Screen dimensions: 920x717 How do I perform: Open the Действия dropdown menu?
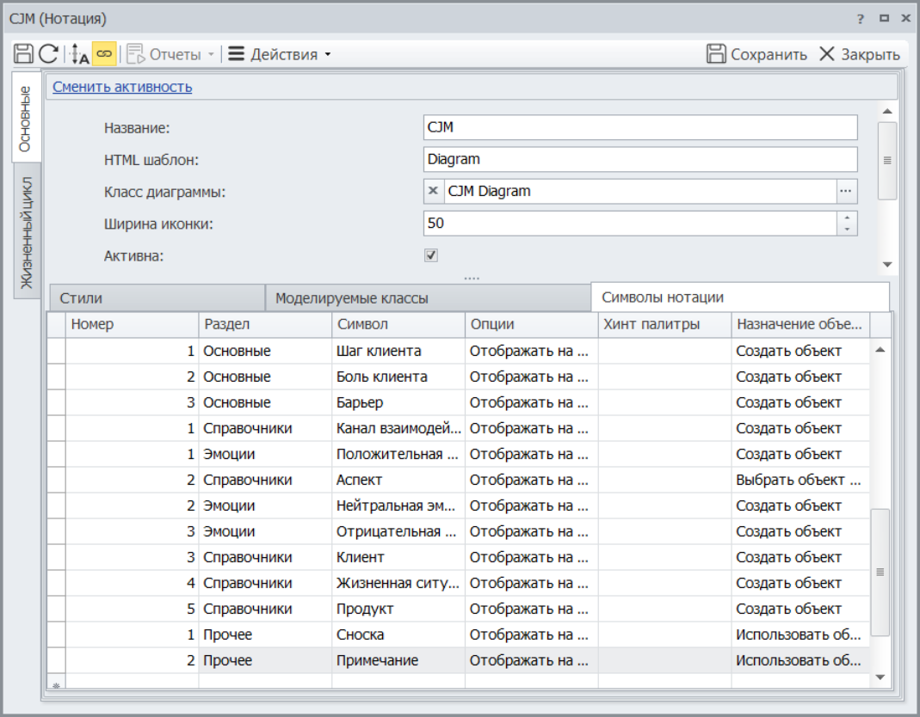point(280,54)
